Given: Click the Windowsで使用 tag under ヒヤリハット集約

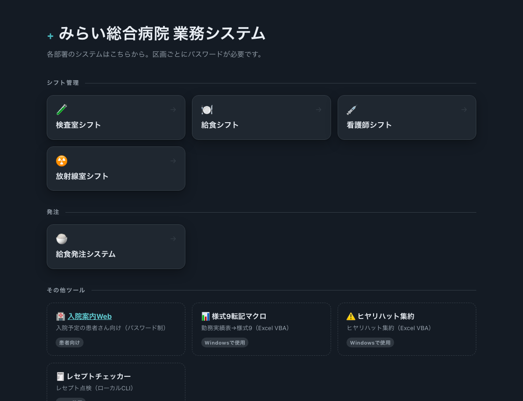Looking at the screenshot, I should [x=370, y=342].
